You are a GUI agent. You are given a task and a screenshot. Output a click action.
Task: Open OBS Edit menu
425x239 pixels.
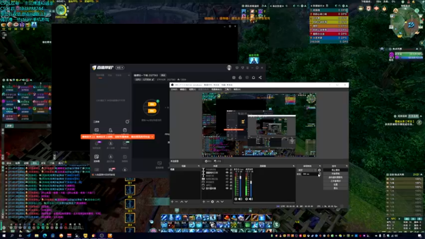click(183, 89)
